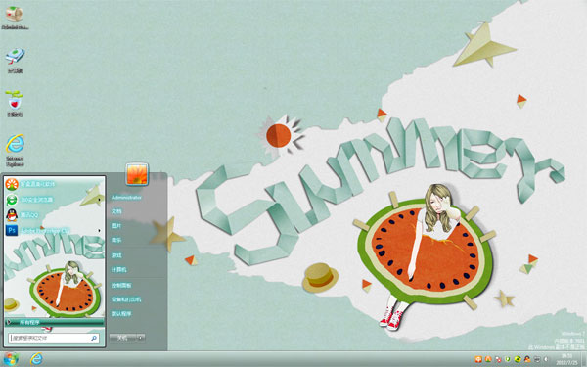587x367 pixels.
Task: Click the user account picture
Action: pos(137,174)
